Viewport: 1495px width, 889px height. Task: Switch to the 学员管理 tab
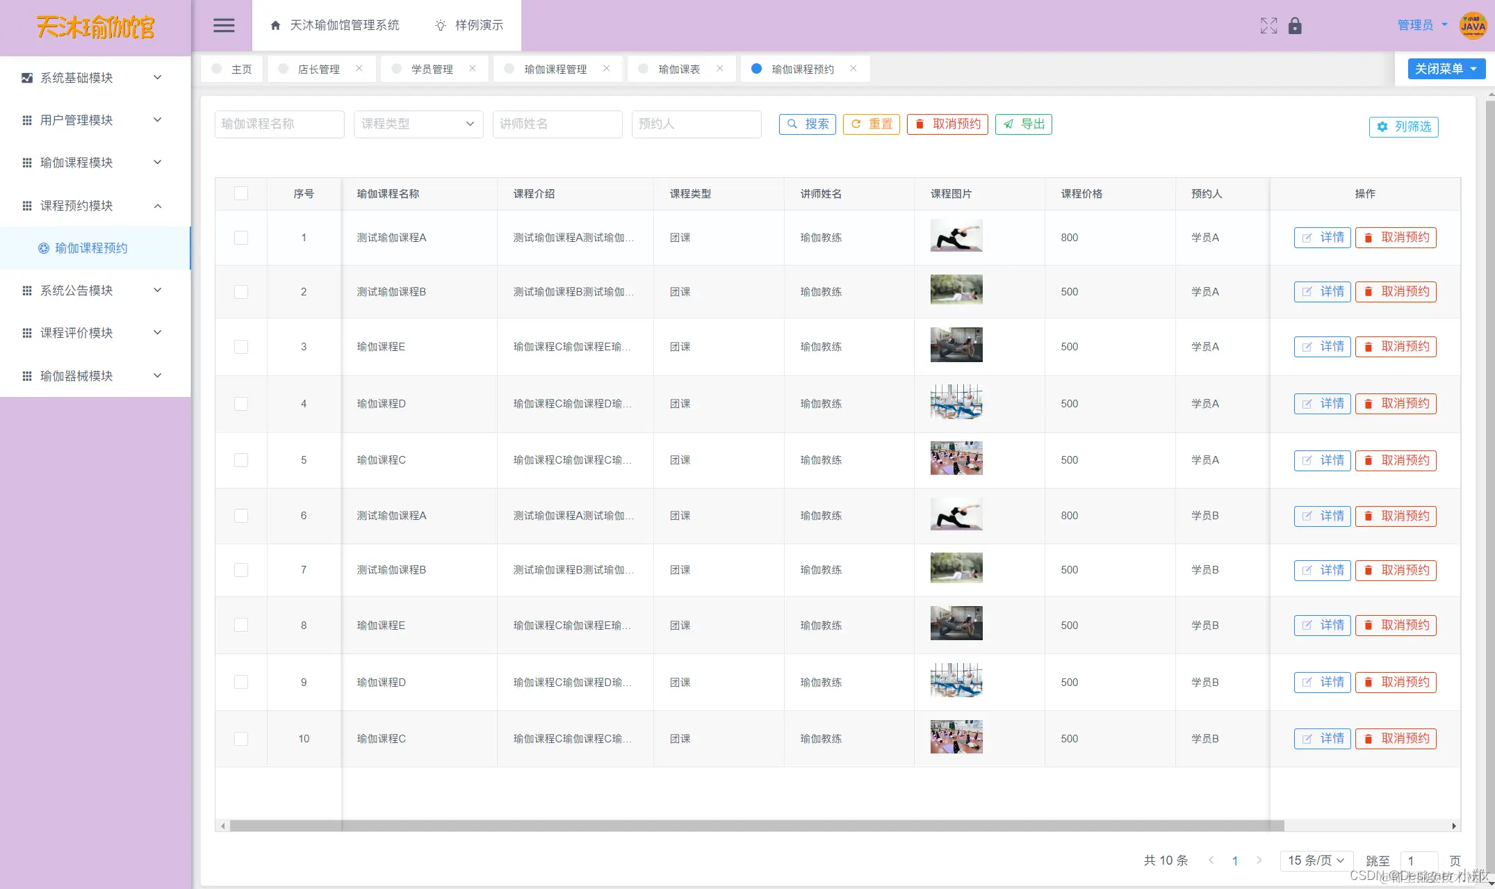point(432,69)
